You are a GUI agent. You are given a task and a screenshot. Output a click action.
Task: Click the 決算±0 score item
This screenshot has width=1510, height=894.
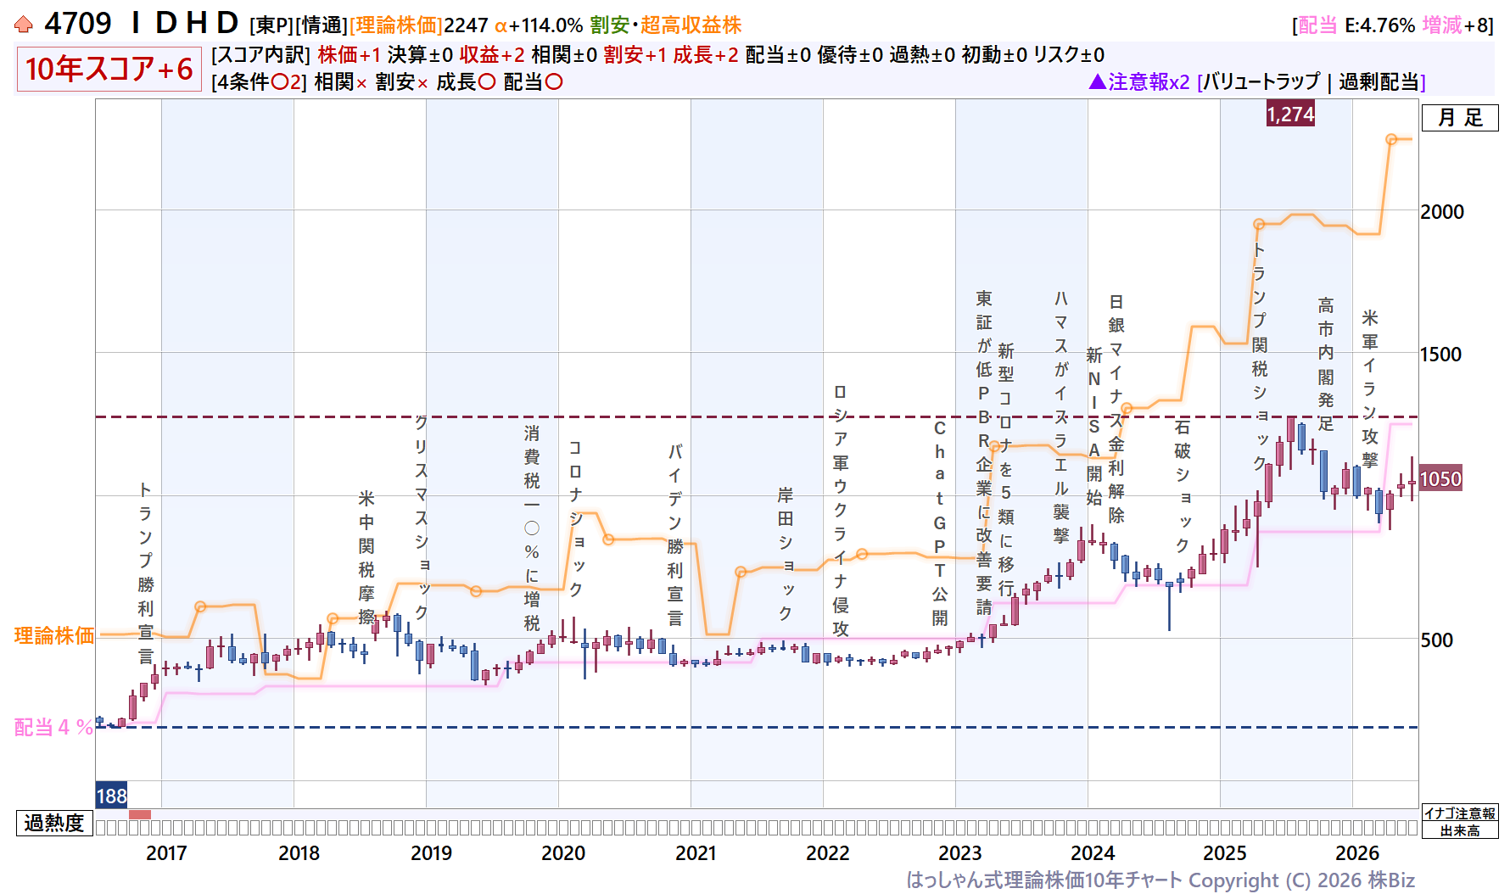coord(421,54)
